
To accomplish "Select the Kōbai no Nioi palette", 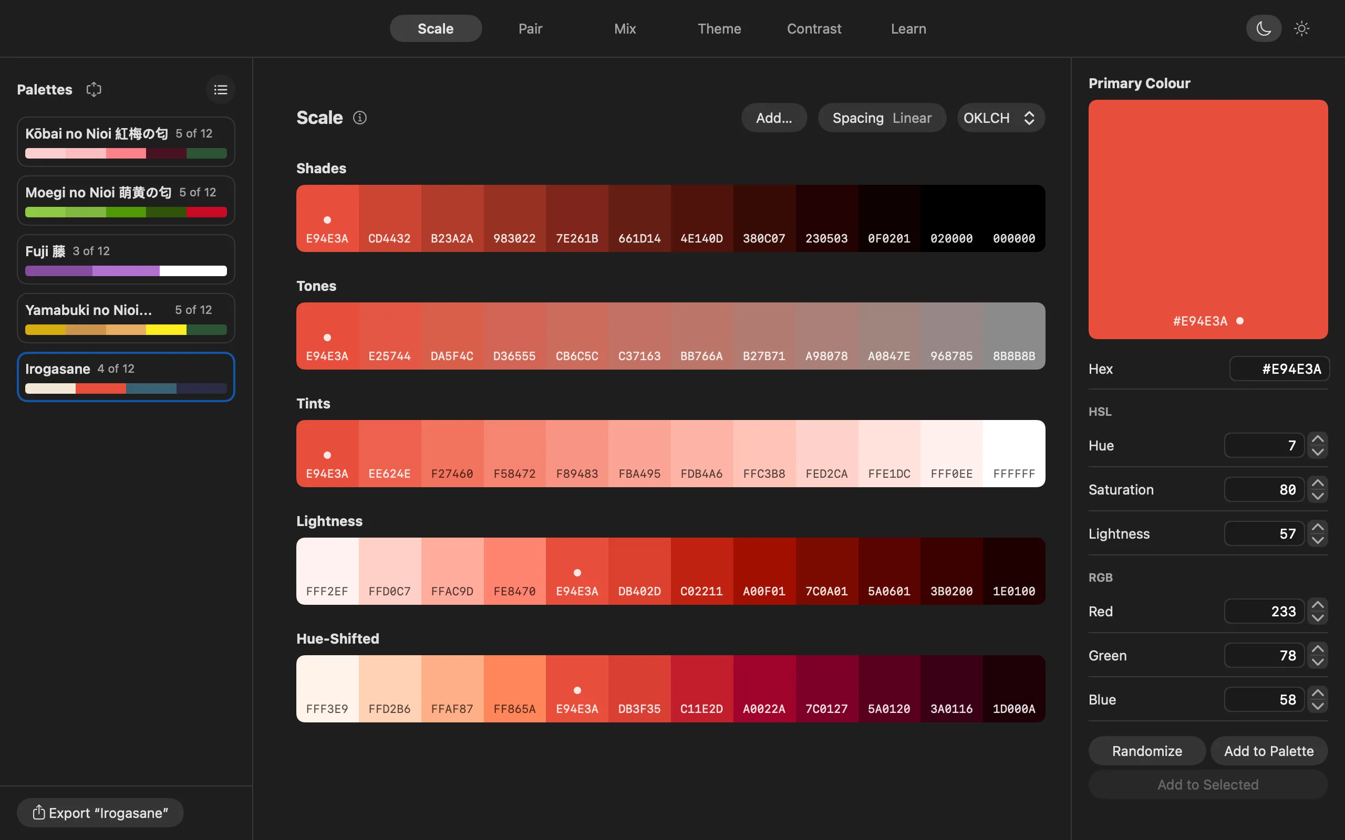I will (x=126, y=142).
